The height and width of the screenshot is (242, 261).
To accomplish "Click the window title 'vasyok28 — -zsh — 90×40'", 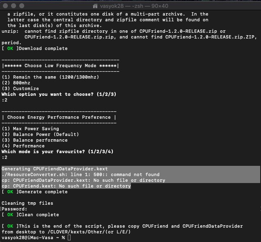I will click(134, 6).
